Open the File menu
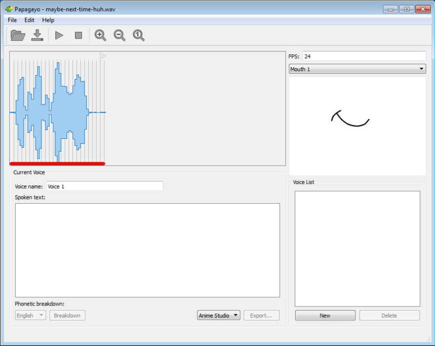 click(x=11, y=20)
